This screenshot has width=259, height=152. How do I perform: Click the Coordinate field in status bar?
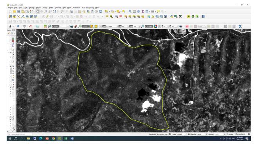(162, 134)
